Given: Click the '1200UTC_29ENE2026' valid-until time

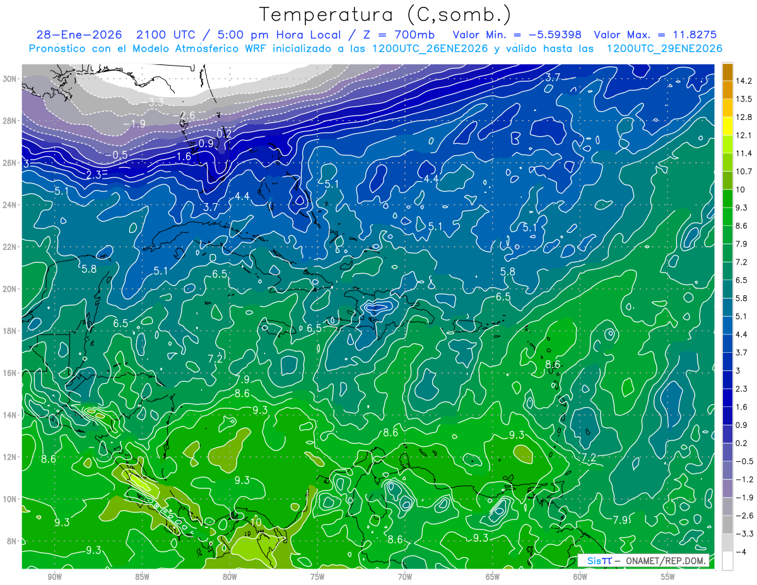Looking at the screenshot, I should [x=664, y=49].
